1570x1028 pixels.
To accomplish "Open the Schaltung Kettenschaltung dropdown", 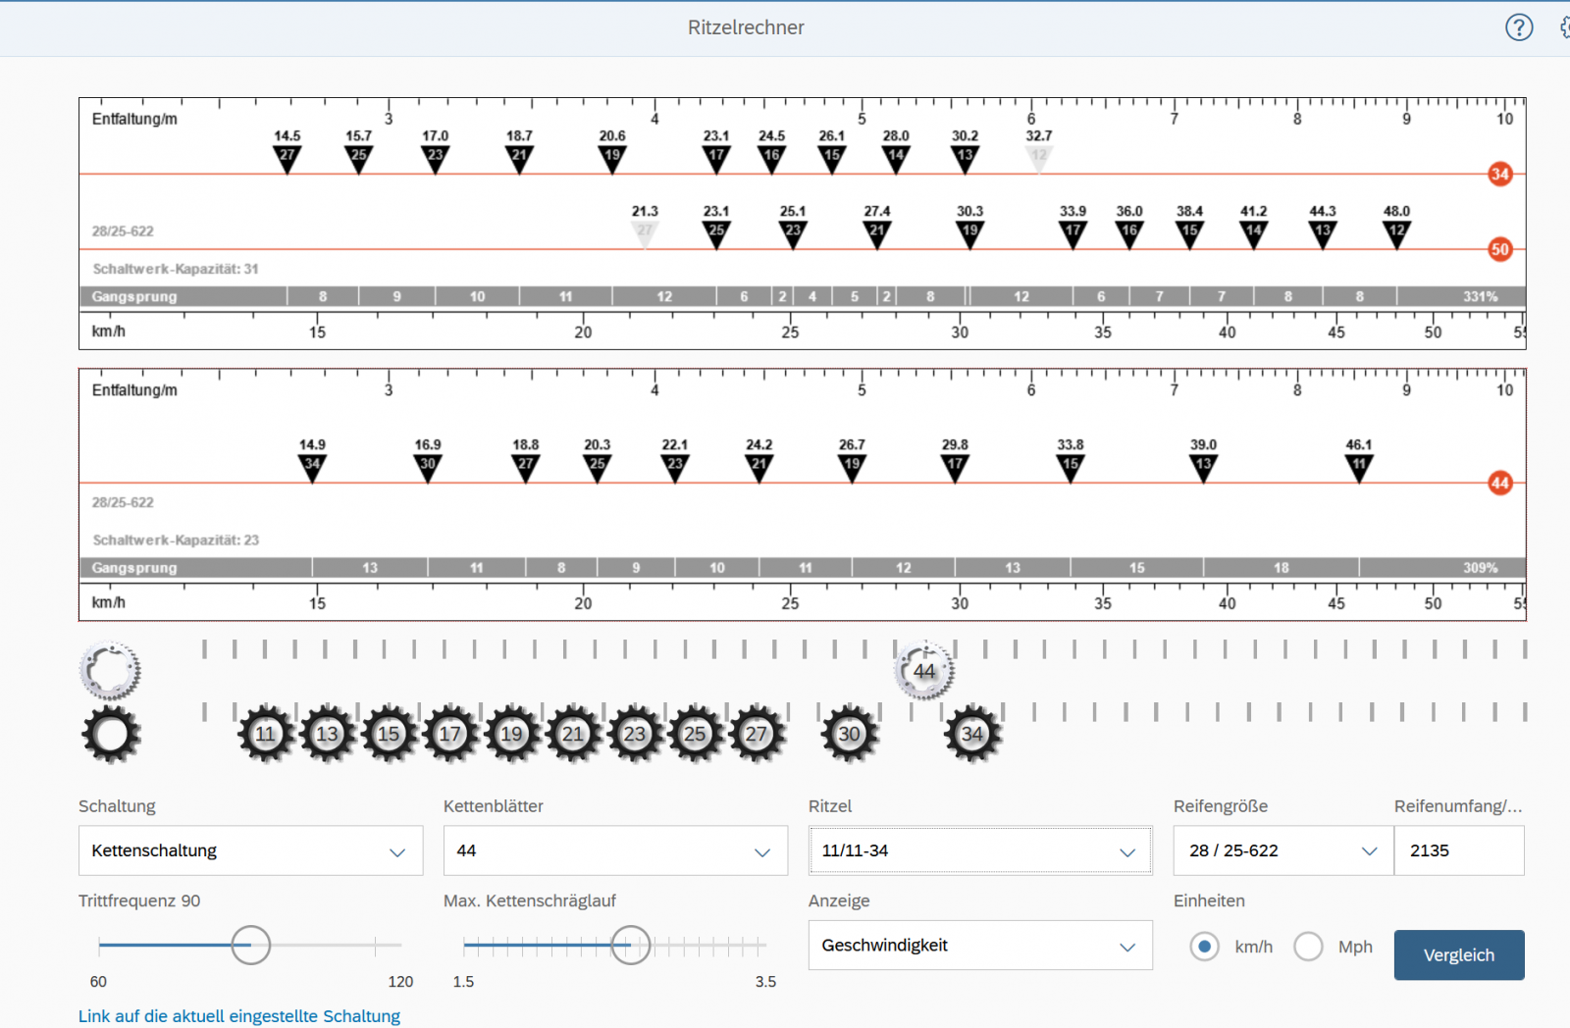I will (x=251, y=850).
